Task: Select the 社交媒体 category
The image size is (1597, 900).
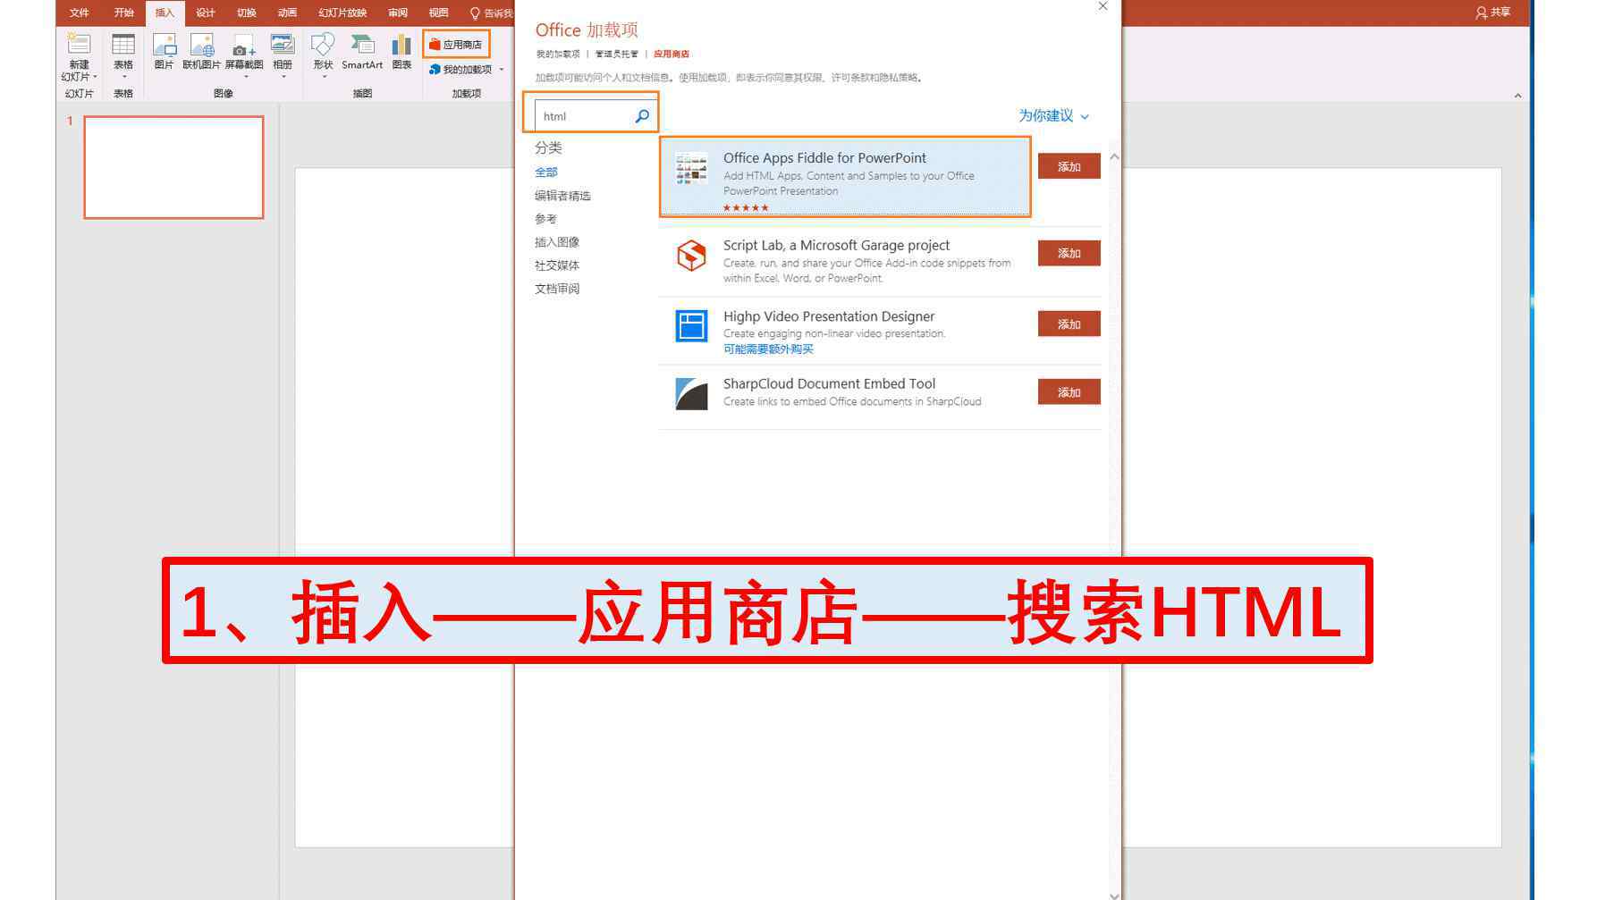Action: (x=557, y=265)
